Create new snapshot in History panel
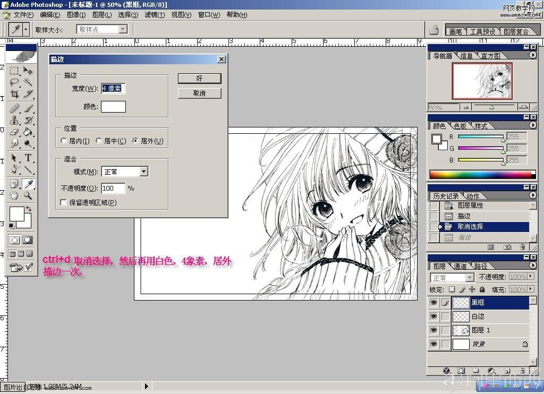The height and width of the screenshot is (394, 544). point(507,247)
